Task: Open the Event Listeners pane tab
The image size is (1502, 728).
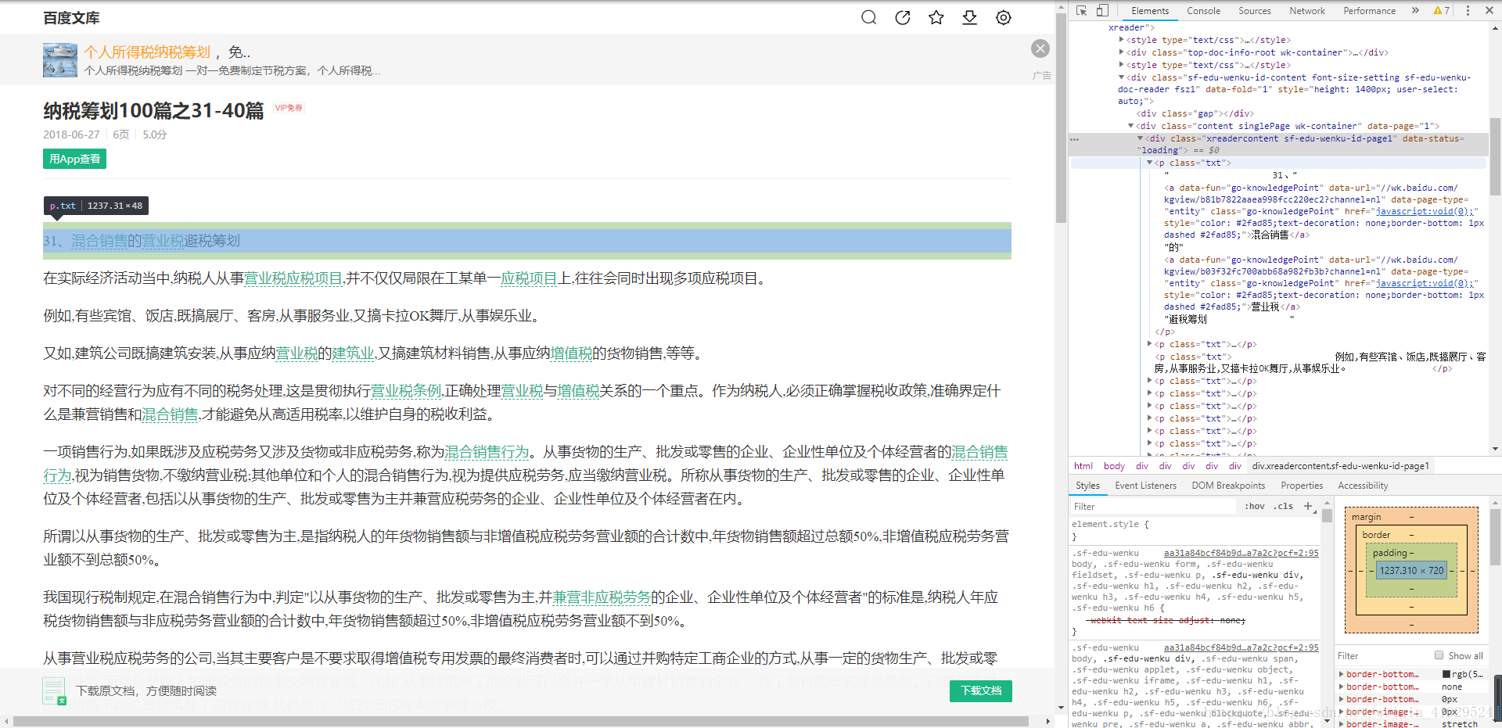Action: tap(1145, 486)
